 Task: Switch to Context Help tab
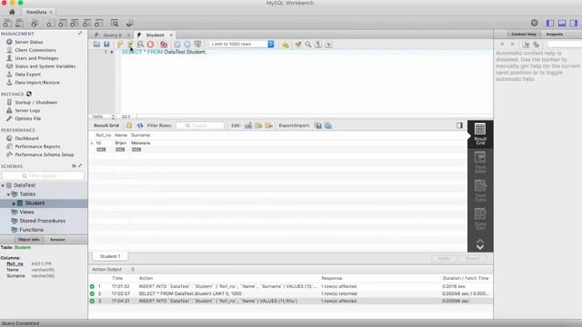coord(524,35)
